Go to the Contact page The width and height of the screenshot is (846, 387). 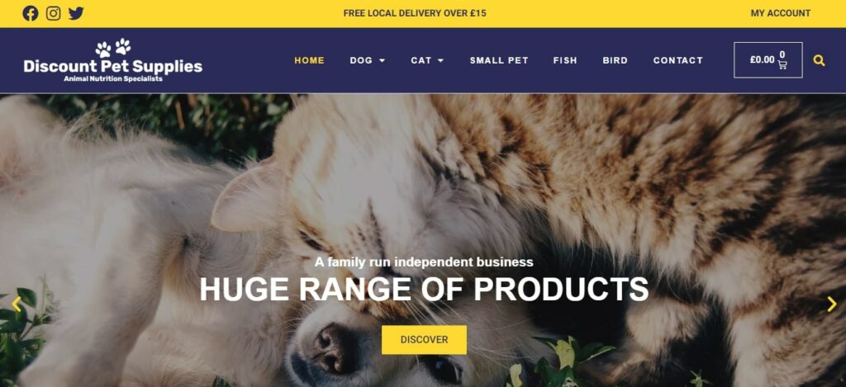pyautogui.click(x=678, y=60)
